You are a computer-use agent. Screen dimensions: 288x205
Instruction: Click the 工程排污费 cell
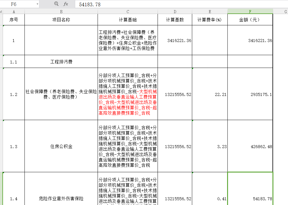[x=61, y=62]
